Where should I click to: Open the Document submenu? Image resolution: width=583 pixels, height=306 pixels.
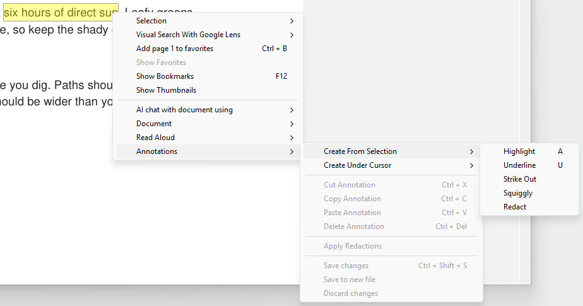(208, 124)
